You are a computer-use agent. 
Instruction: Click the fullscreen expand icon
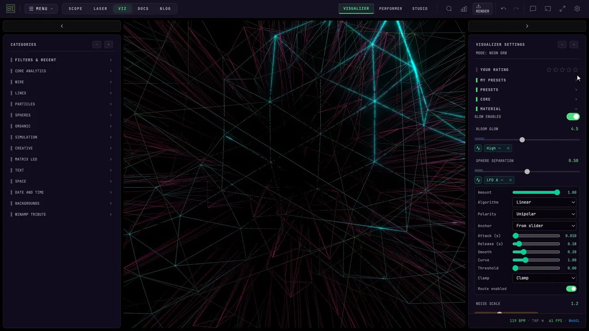coord(562,9)
